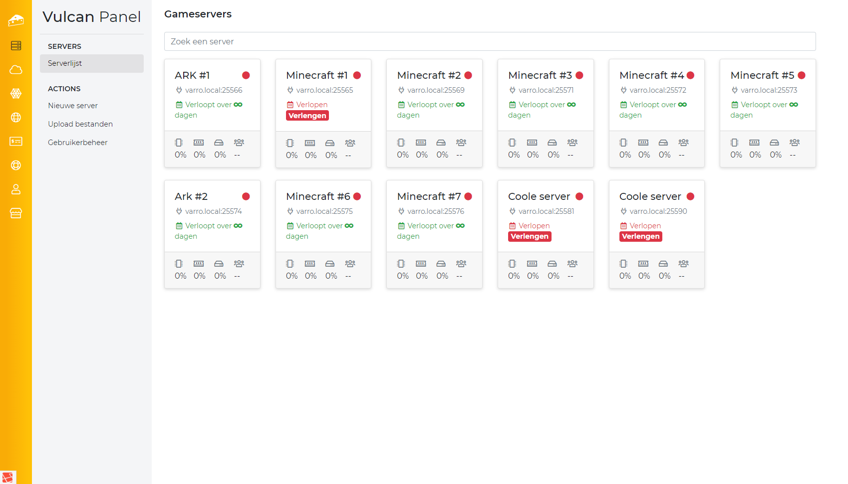The image size is (848, 484).
Task: Click the spider web icon in sidebar
Action: click(x=16, y=94)
